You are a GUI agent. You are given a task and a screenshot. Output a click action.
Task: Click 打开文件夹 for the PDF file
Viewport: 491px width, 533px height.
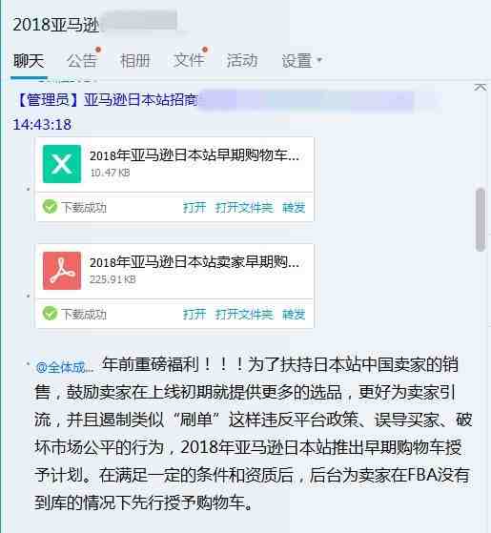pyautogui.click(x=244, y=314)
